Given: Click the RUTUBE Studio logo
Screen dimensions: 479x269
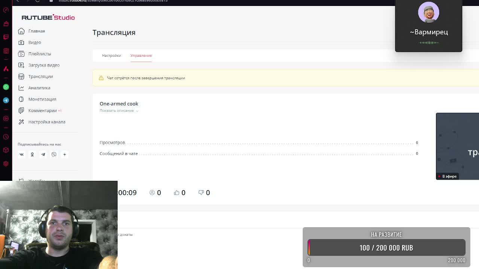Looking at the screenshot, I should pyautogui.click(x=48, y=17).
